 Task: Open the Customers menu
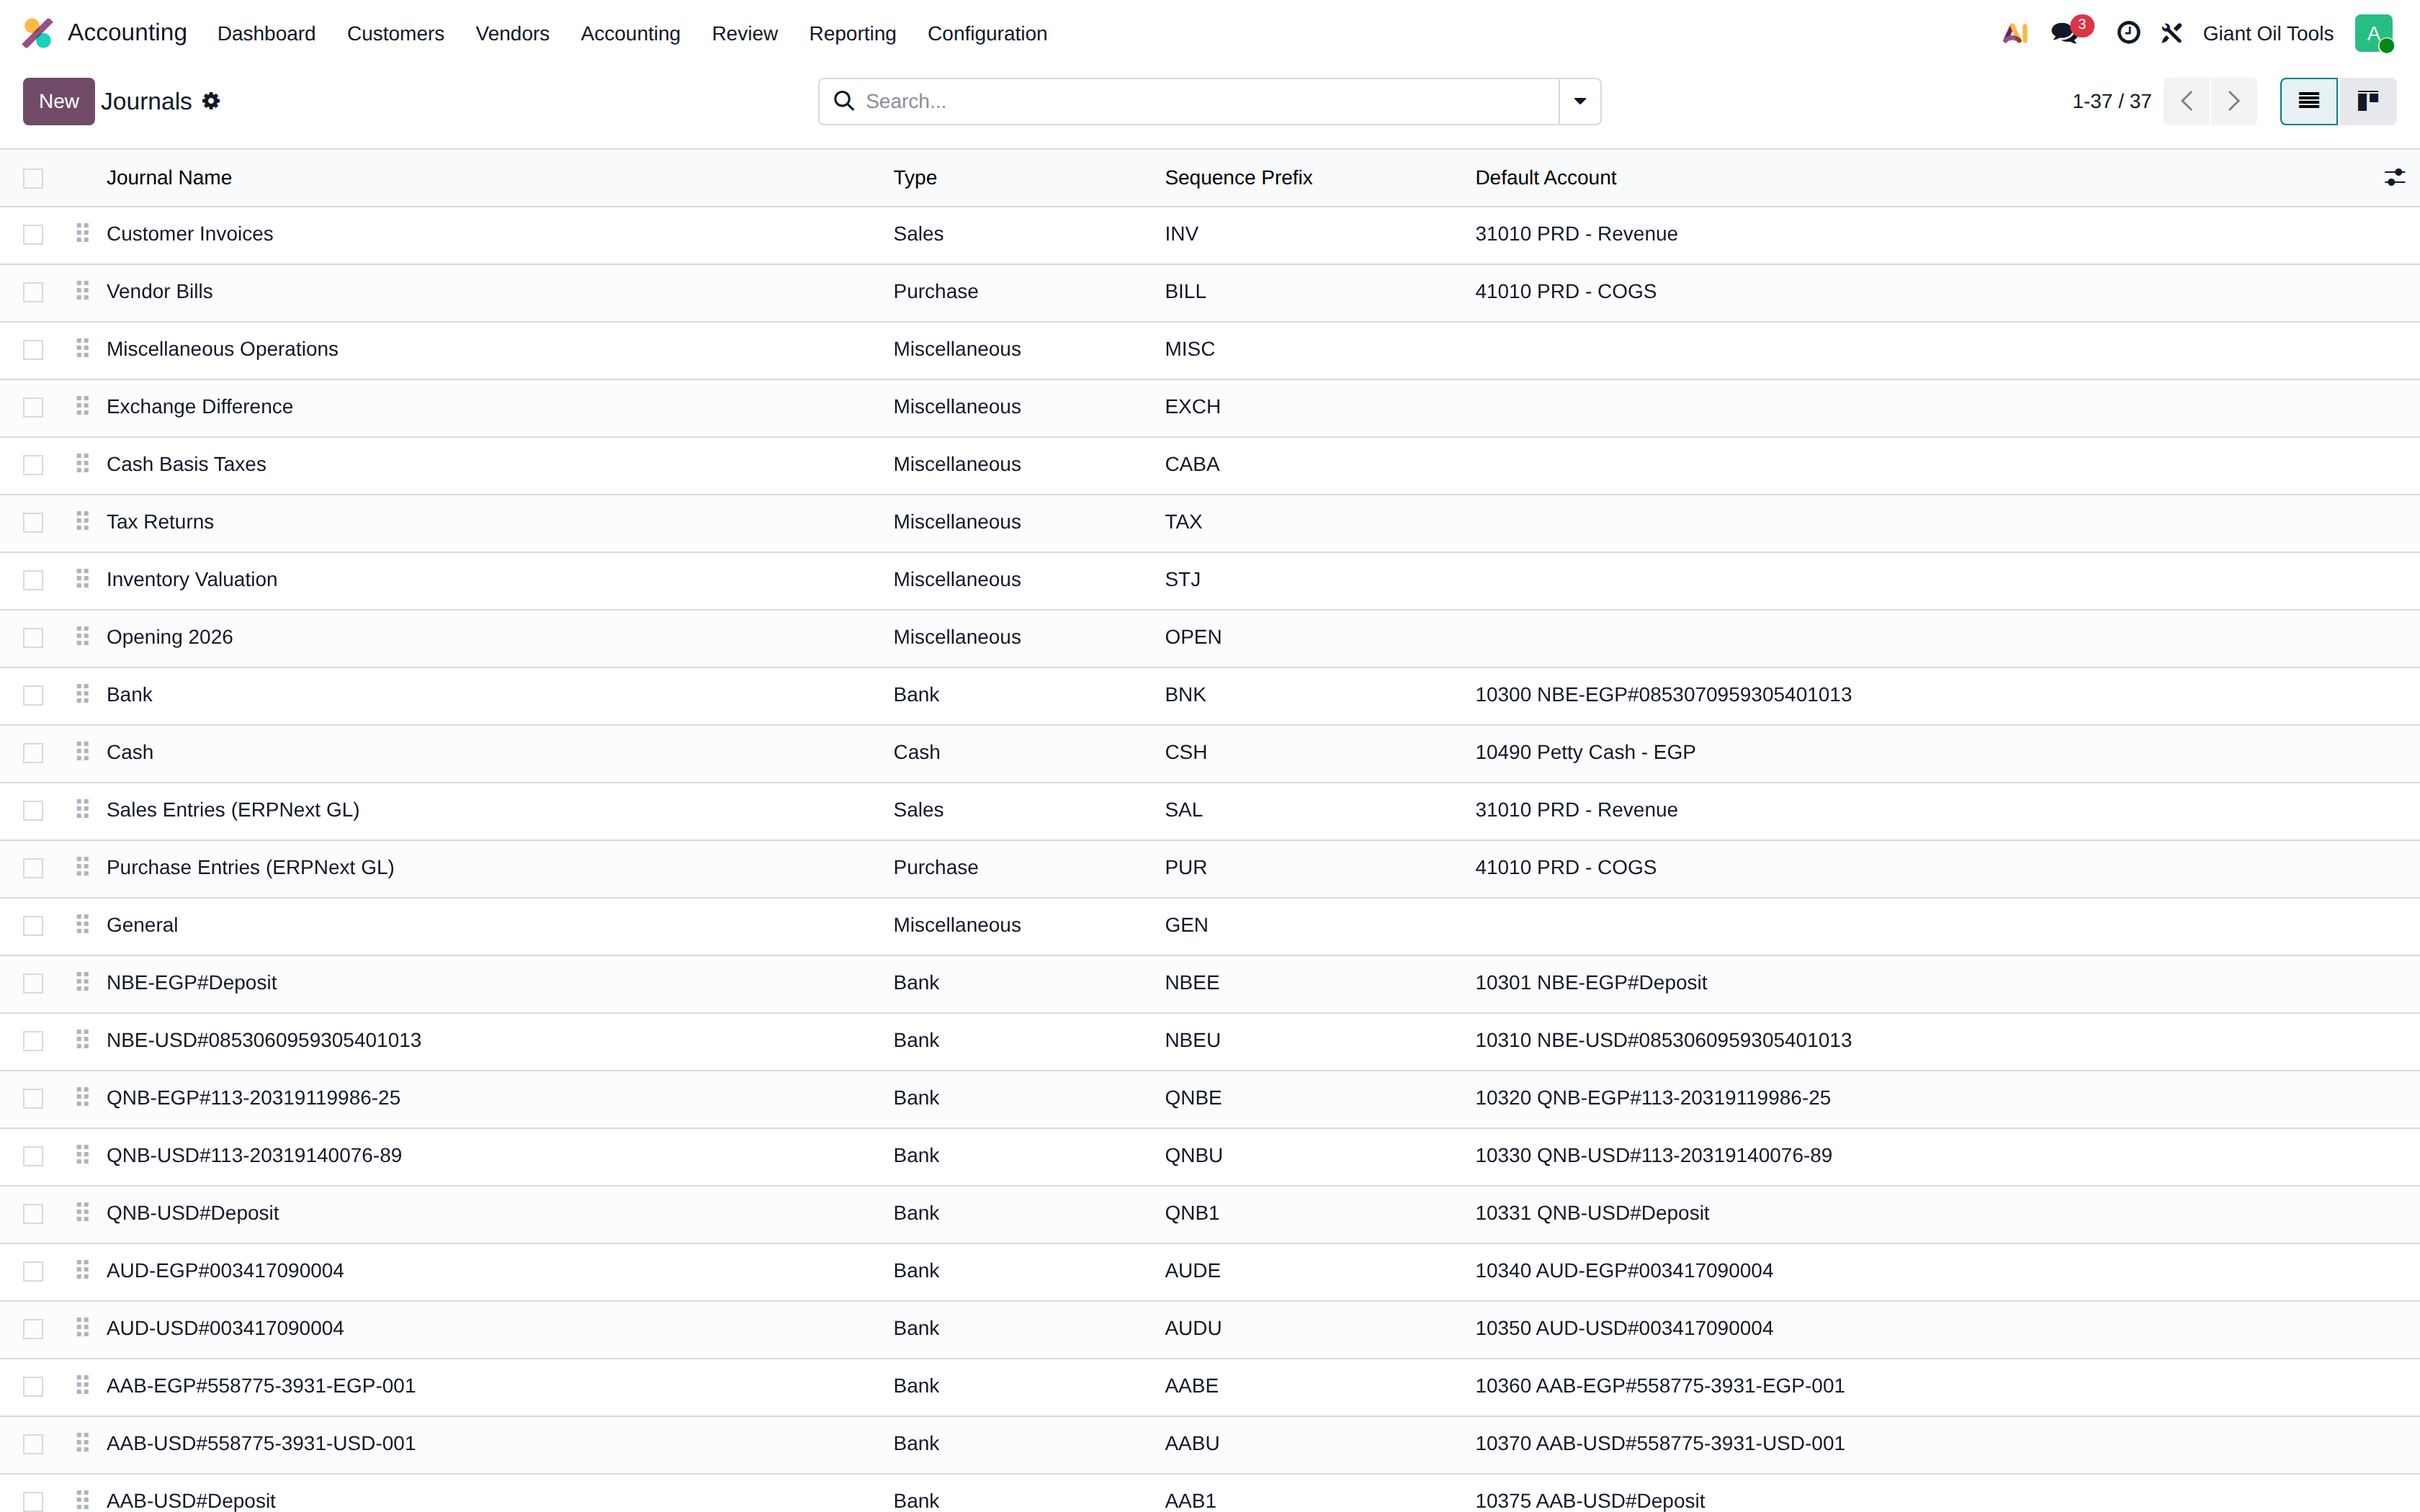coord(395,33)
